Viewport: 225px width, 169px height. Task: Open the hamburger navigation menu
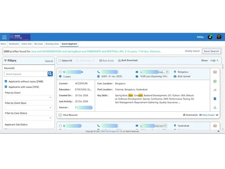pyautogui.click(x=4, y=37)
